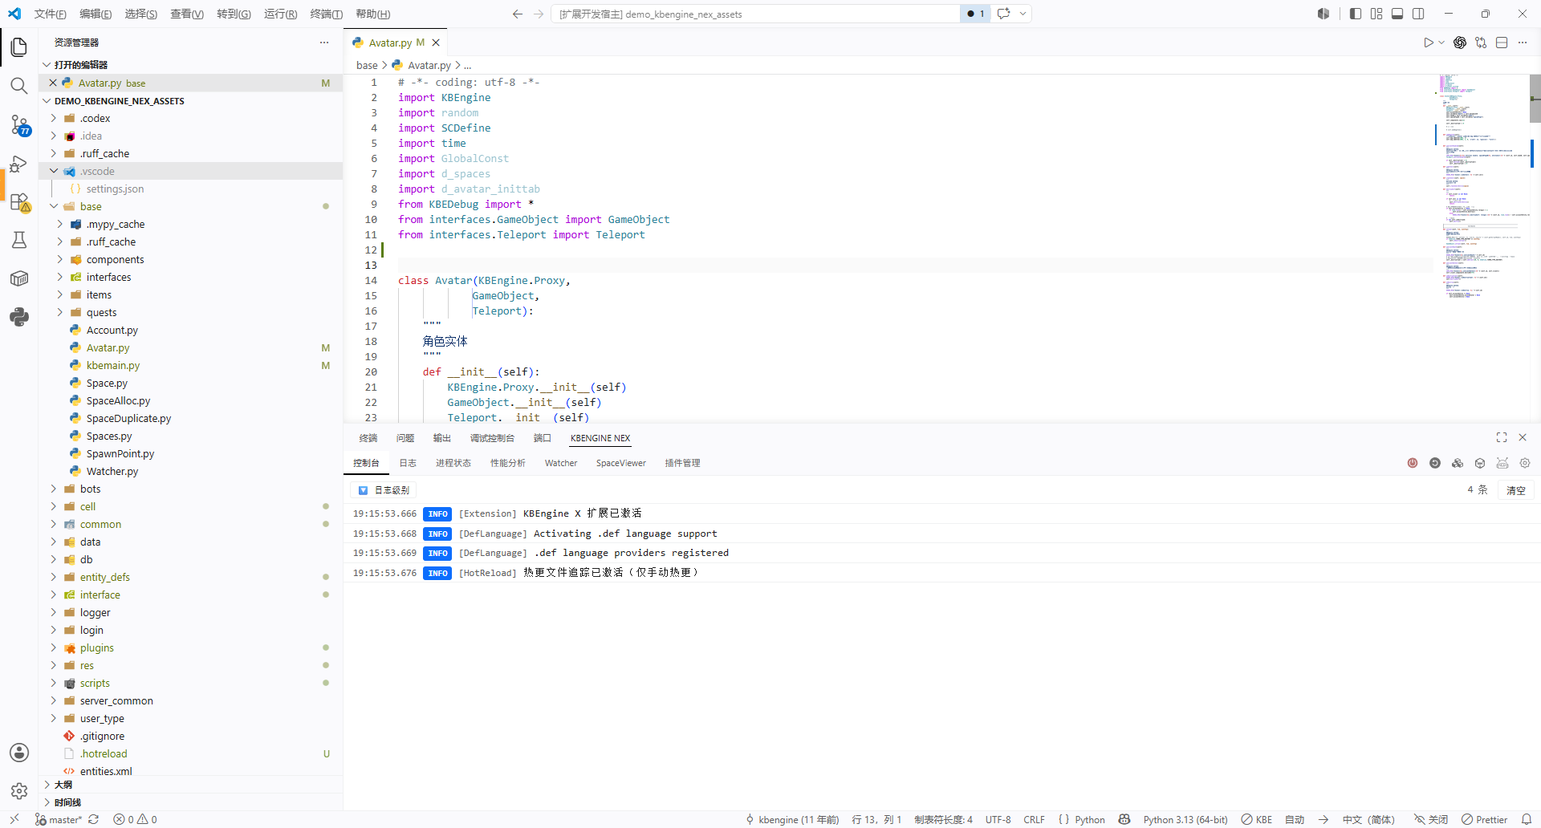Split the editor layout icon

point(1502,43)
